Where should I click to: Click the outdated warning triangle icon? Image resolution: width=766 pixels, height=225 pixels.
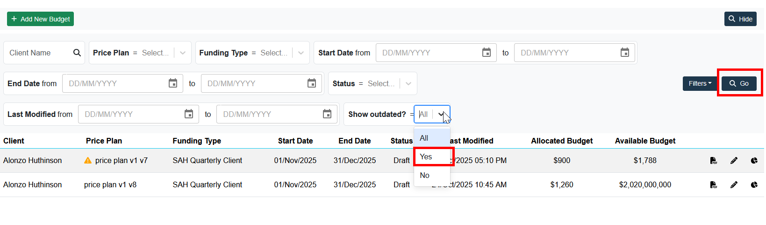point(88,161)
